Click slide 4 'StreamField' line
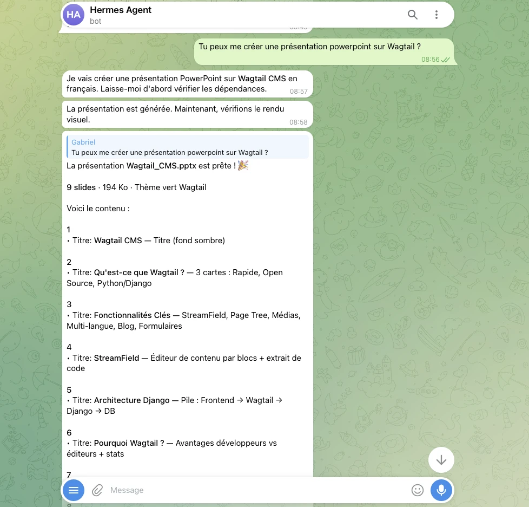 (x=184, y=363)
